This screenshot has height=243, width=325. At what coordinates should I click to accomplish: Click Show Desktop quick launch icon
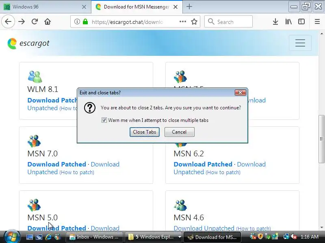(29, 237)
